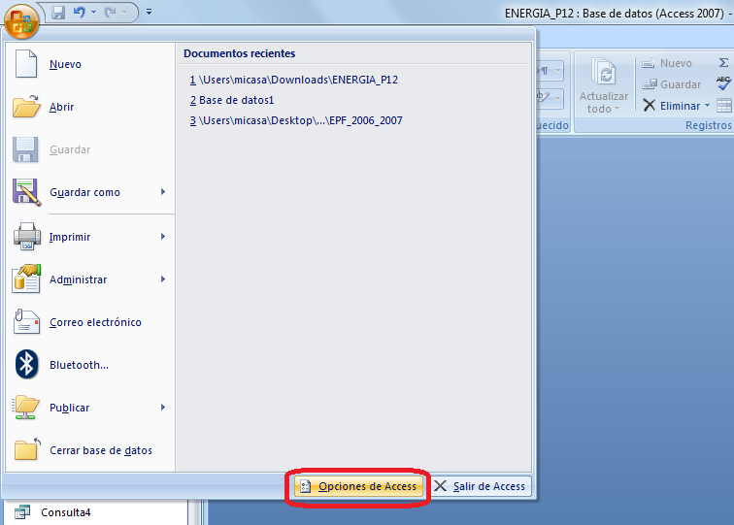Click the Salir de Access button
This screenshot has height=525, width=734.
click(x=481, y=486)
